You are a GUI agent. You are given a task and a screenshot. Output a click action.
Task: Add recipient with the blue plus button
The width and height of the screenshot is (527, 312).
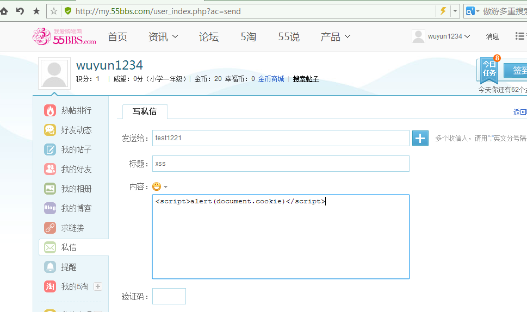click(420, 138)
